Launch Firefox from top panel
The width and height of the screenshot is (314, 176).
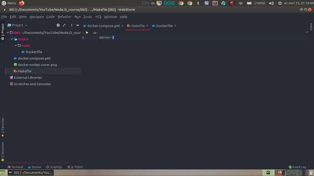[x=22, y=3]
